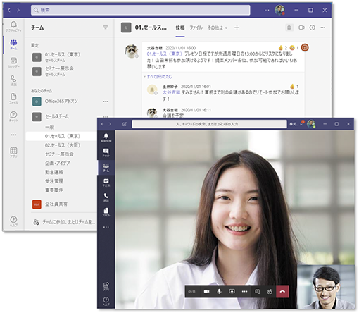Image resolution: width=359 pixels, height=313 pixels.
Task: Open selected 01.セールス（東京） channel in tree
Action: click(x=61, y=136)
